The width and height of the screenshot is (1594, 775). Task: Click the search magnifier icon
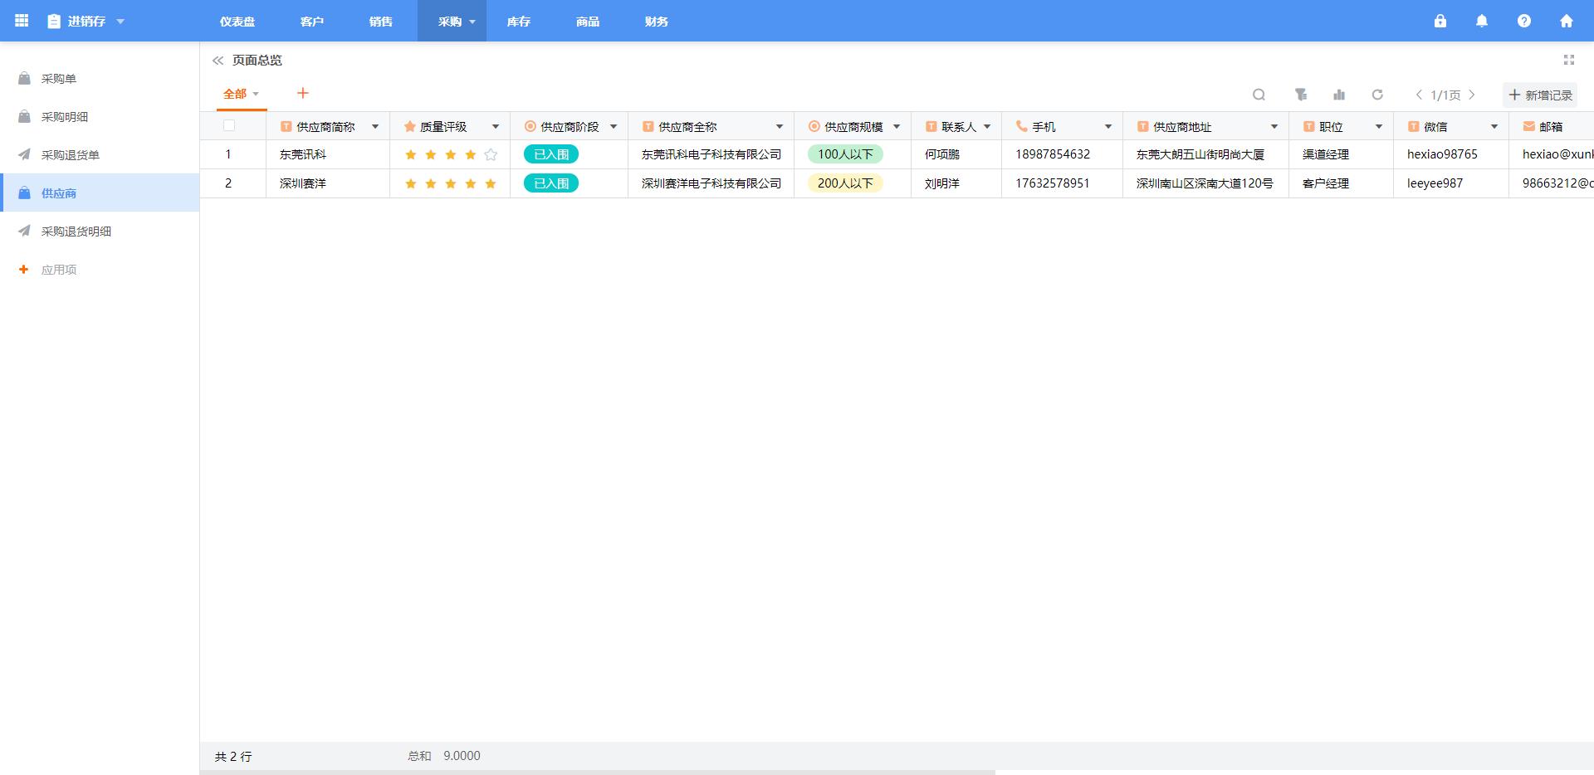1259,95
